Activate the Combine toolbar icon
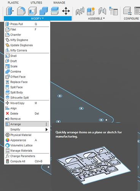The width and height of the screenshot is (140, 191). [x=44, y=11]
